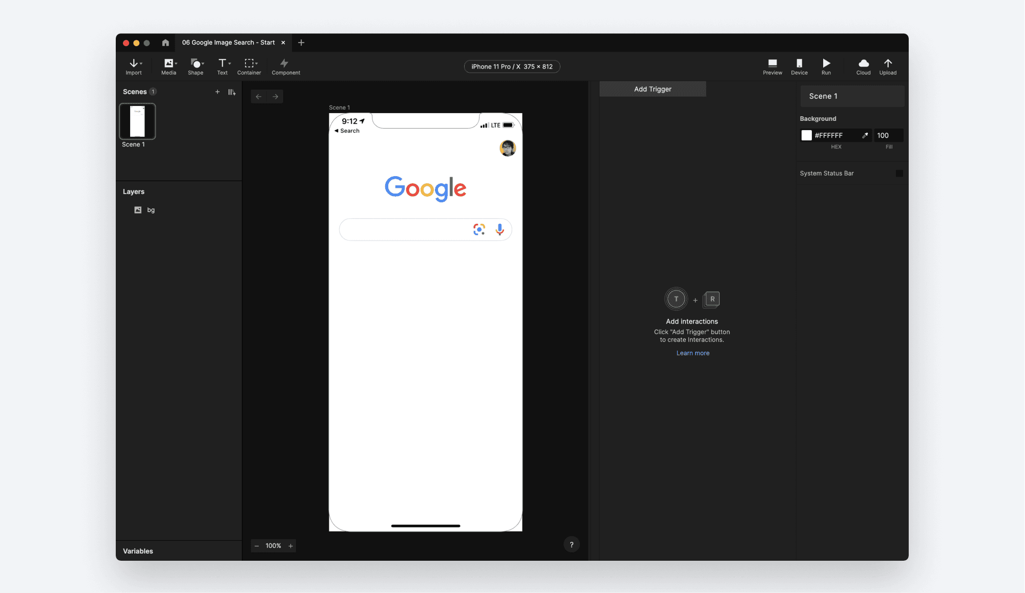Edit the #FFFFFF hex field
1025x593 pixels.
tap(837, 136)
